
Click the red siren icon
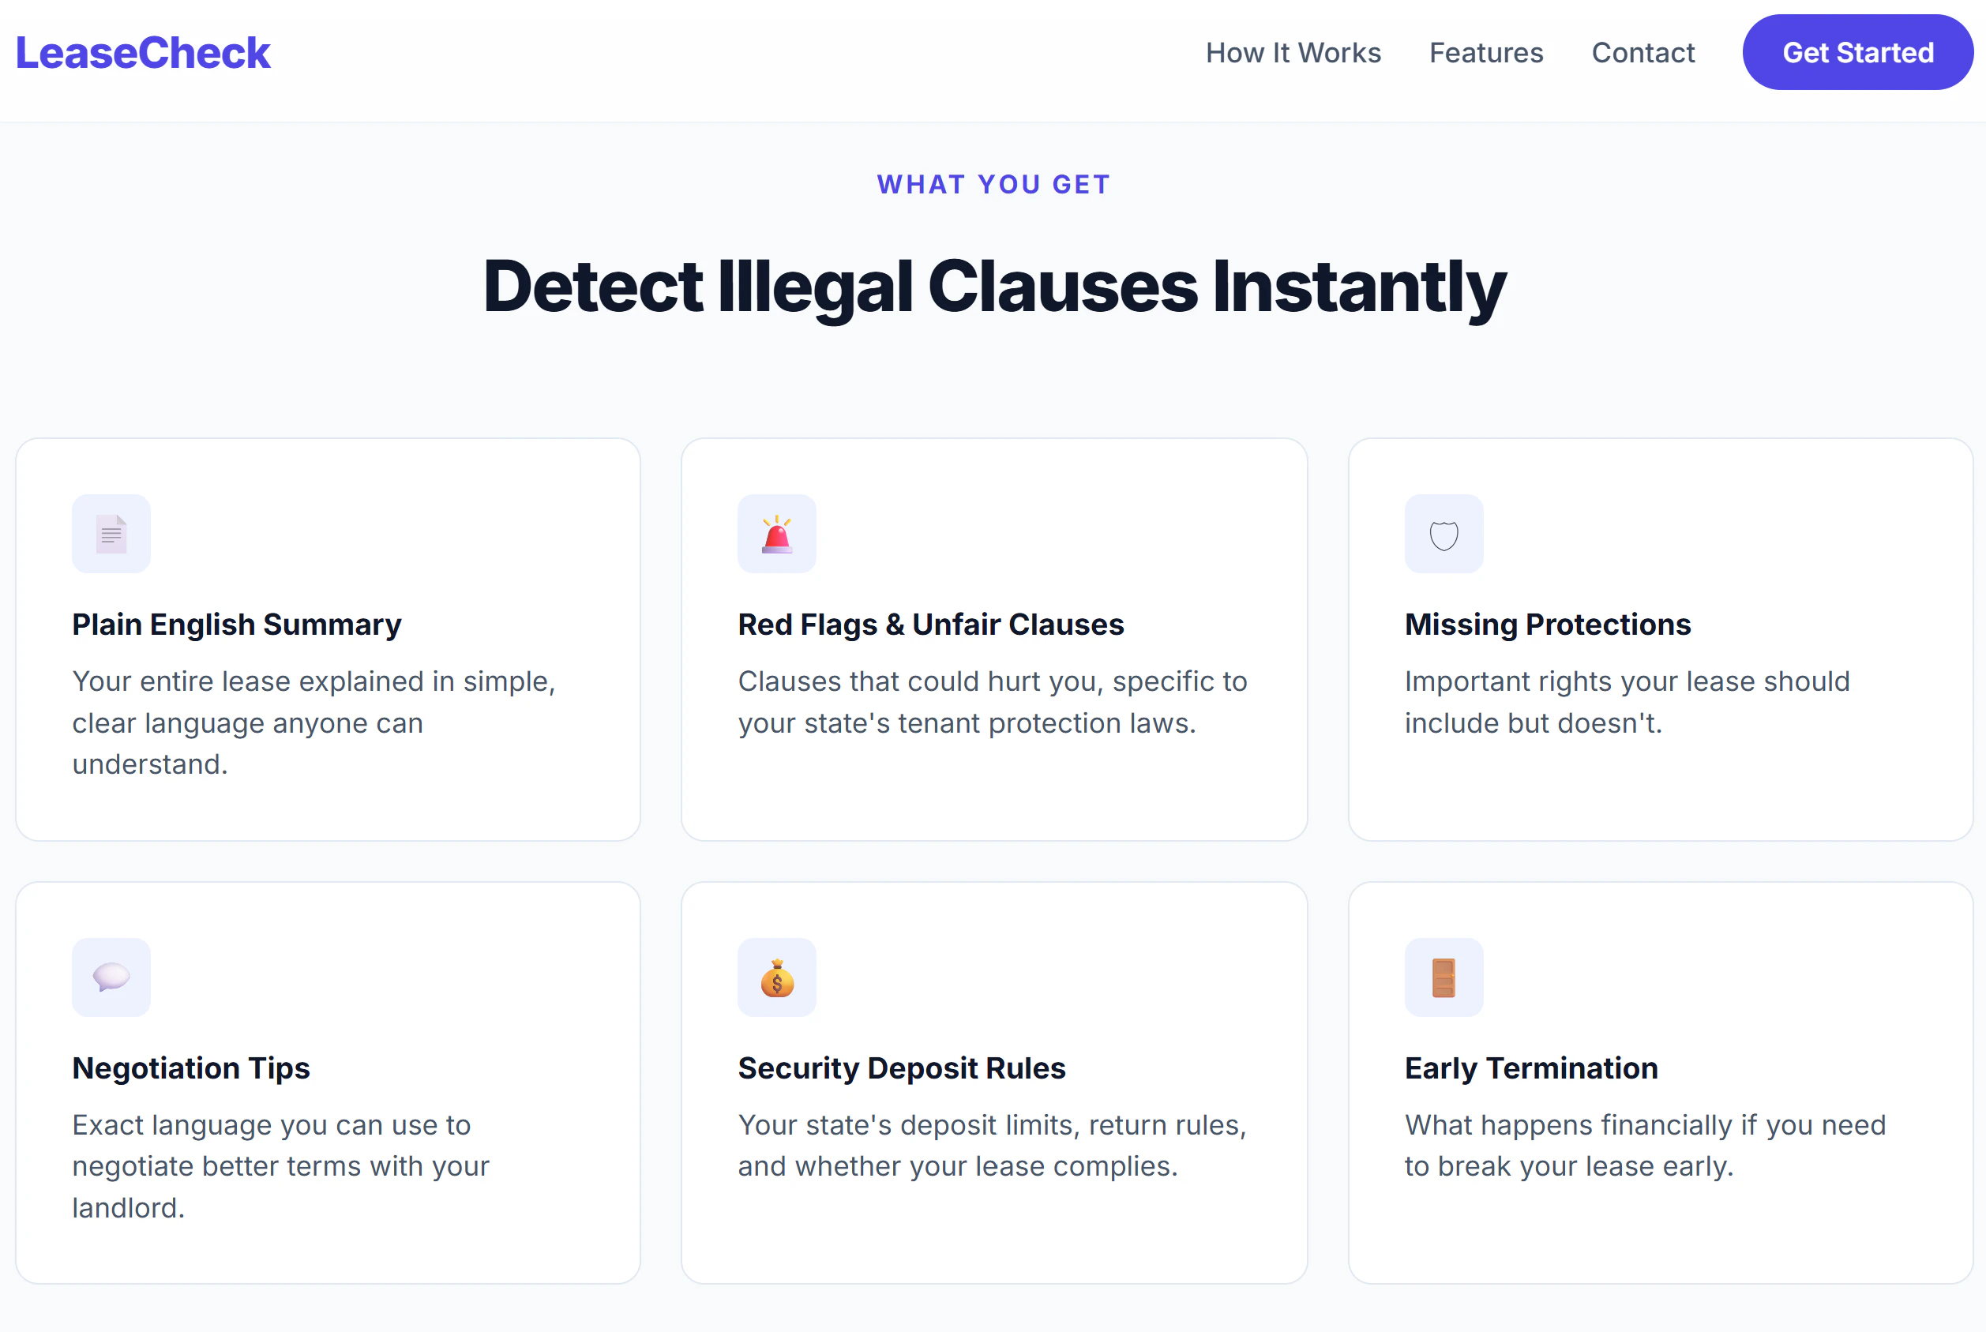(x=776, y=535)
